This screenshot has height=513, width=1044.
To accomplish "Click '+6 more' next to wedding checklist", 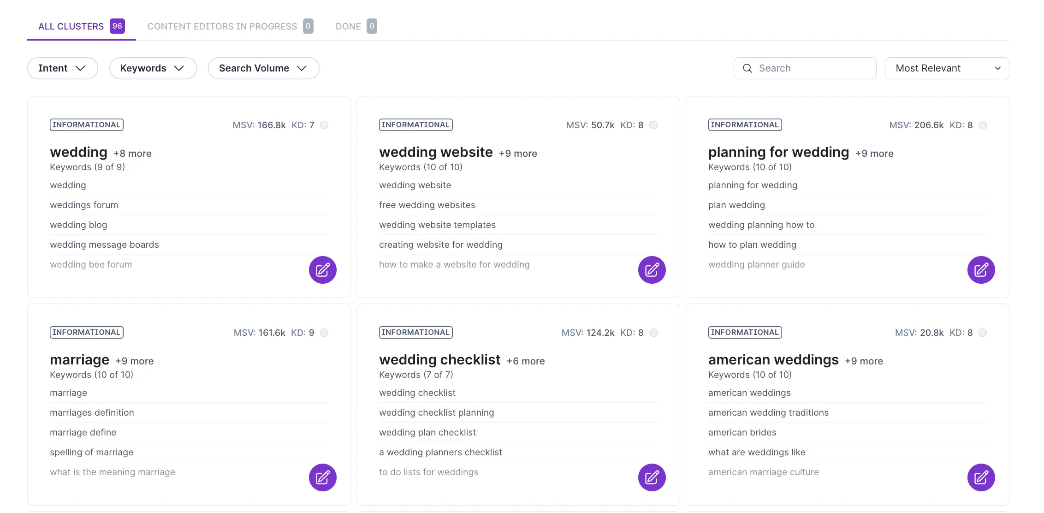I will point(525,361).
